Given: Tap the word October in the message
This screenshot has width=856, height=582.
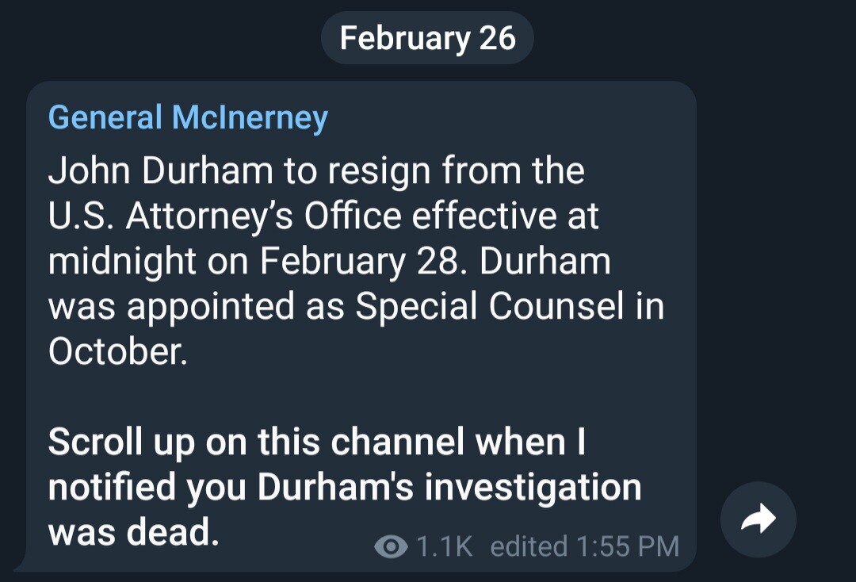Looking at the screenshot, I should (116, 352).
